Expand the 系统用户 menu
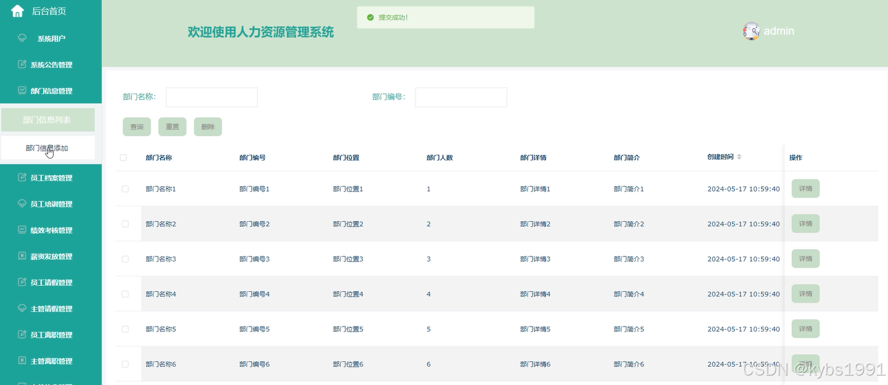This screenshot has height=385, width=888. [x=51, y=38]
